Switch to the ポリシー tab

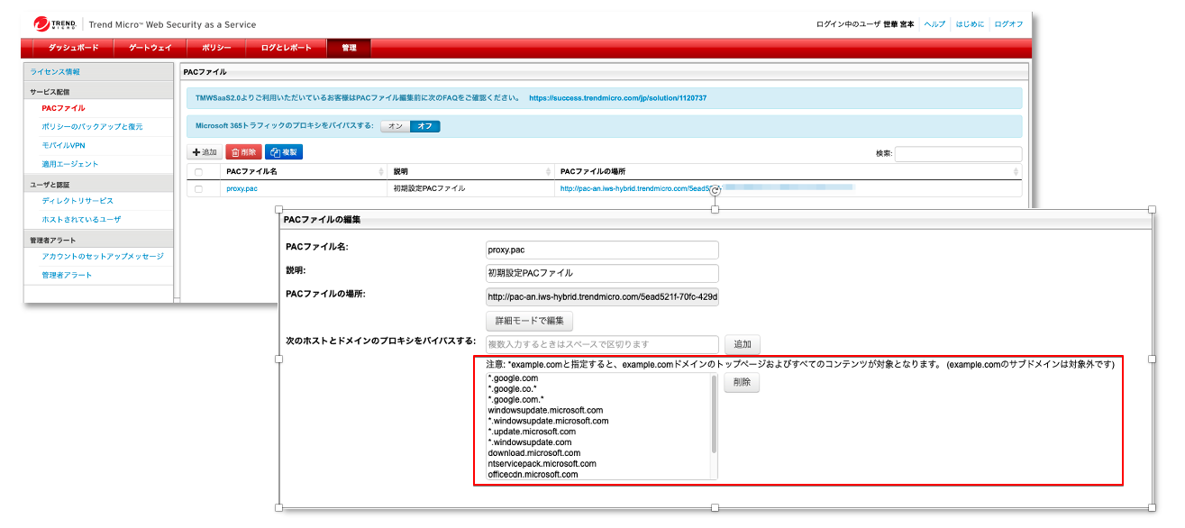pos(215,48)
